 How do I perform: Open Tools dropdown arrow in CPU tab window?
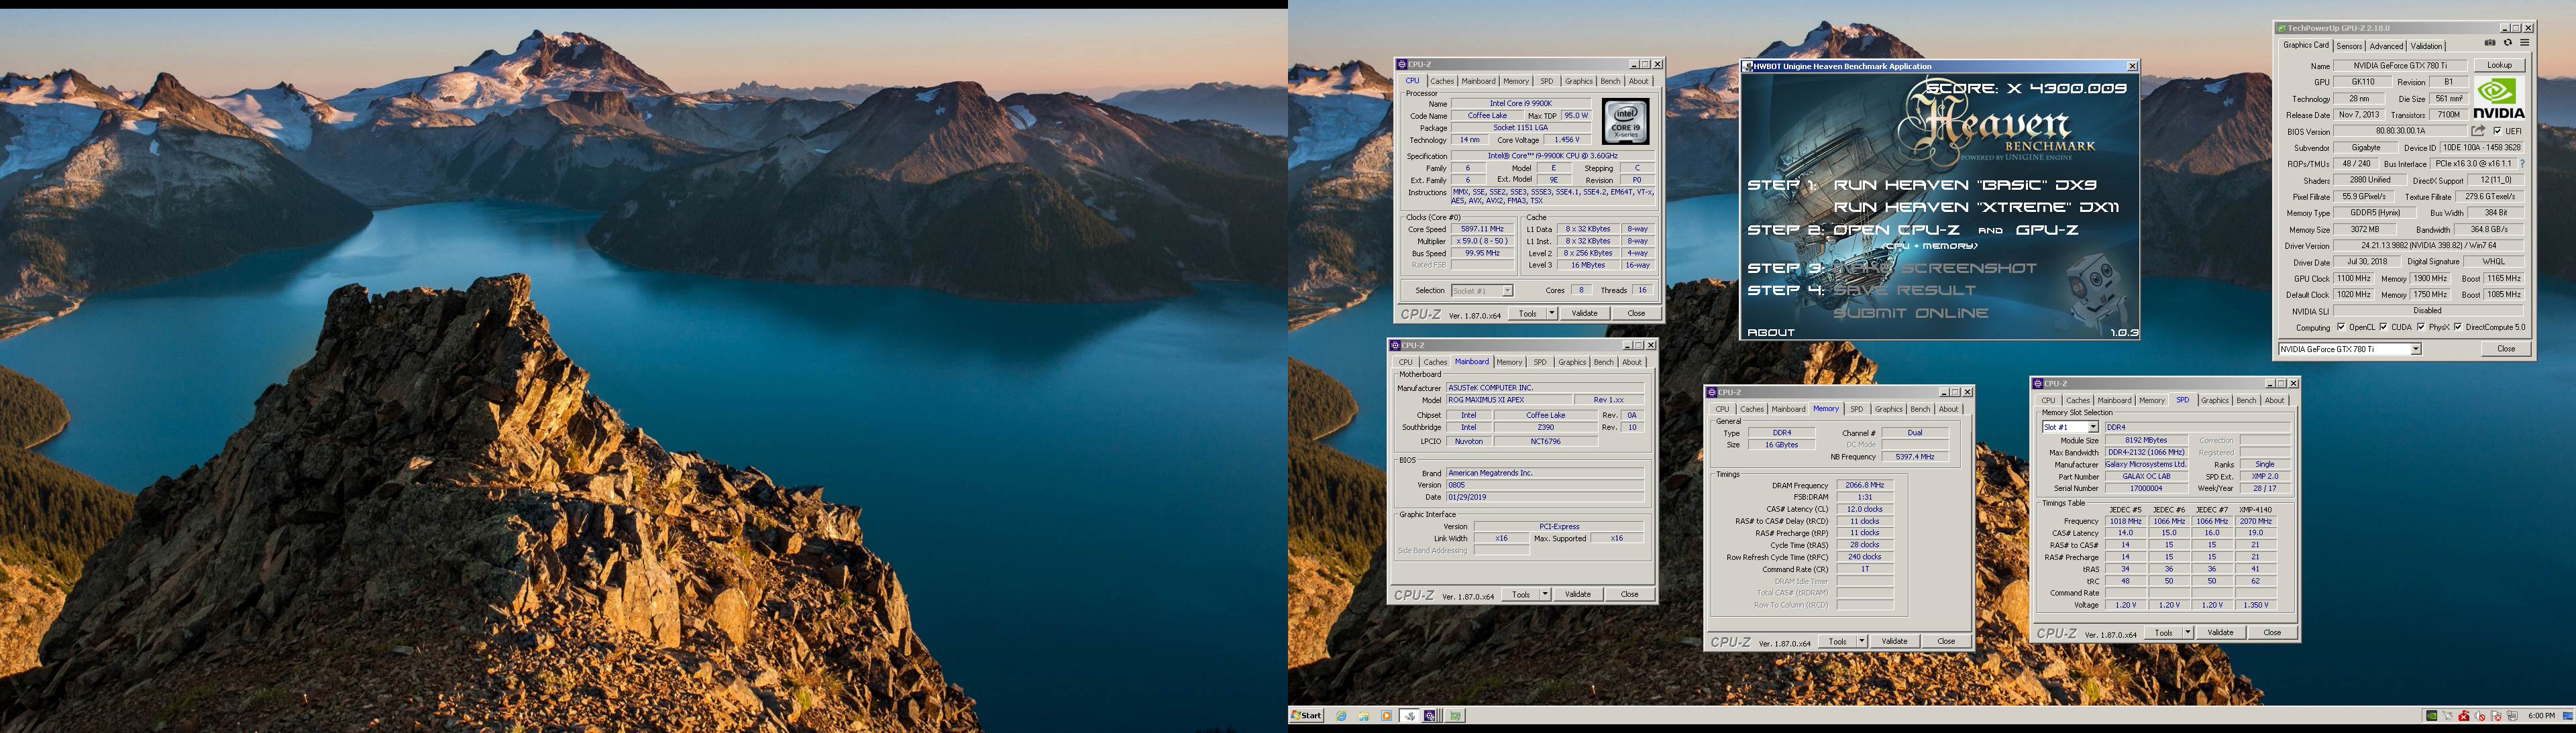point(1552,313)
